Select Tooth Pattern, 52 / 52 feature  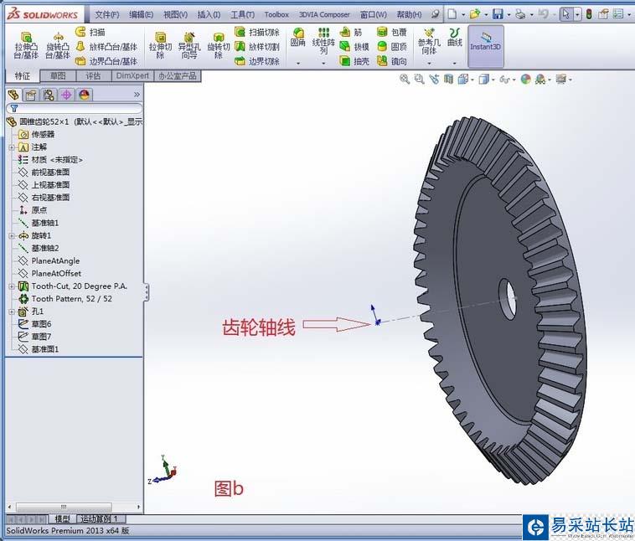[72, 299]
